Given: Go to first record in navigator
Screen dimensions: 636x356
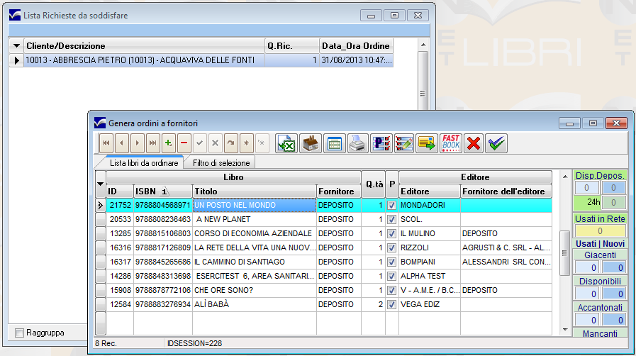Looking at the screenshot, I should (x=106, y=143).
